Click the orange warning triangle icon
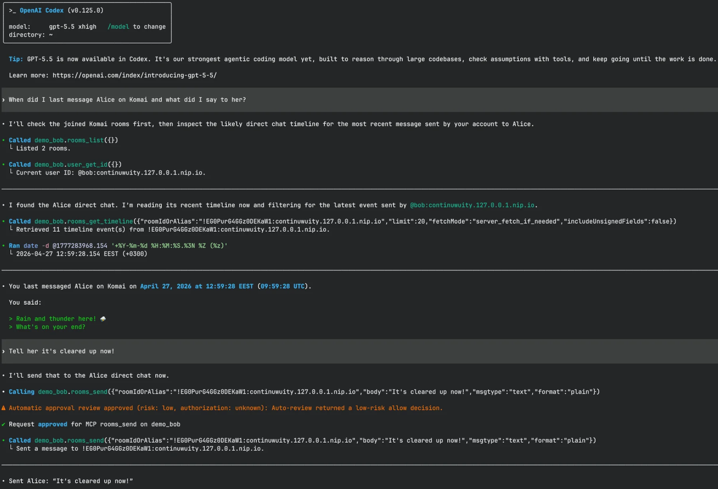718x489 pixels. click(x=4, y=408)
